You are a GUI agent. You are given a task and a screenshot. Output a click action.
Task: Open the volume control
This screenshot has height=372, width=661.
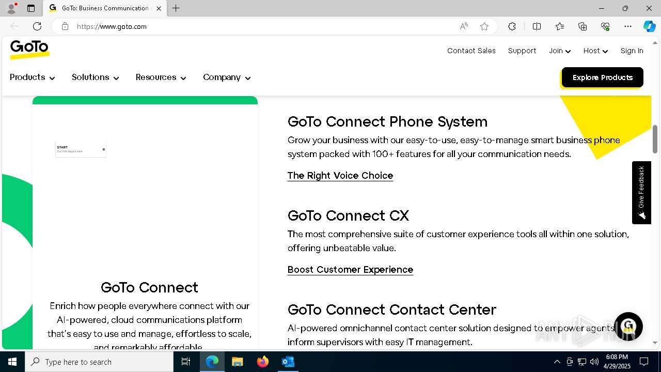[594, 362]
